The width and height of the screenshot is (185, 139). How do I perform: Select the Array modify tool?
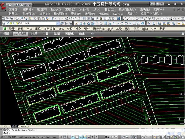(x=93, y=23)
